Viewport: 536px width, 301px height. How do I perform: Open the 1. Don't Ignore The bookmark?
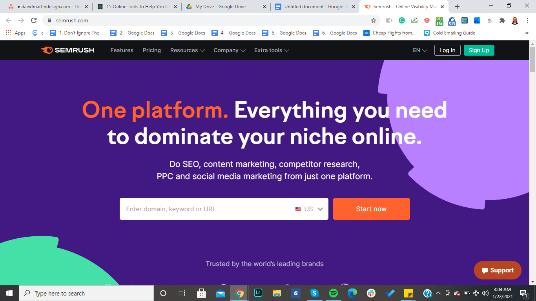coord(77,33)
